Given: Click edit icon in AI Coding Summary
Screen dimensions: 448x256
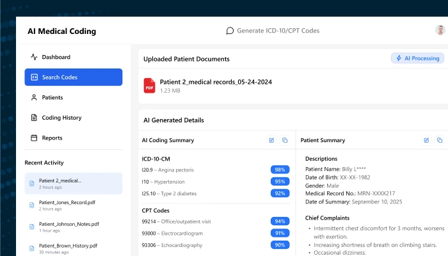Looking at the screenshot, I should point(271,140).
